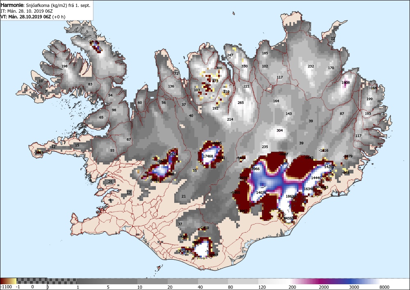Image resolution: width=410 pixels, height=290 pixels.
Task: Select the purple-magenta 2000 legend color segment
Action: coord(320,281)
